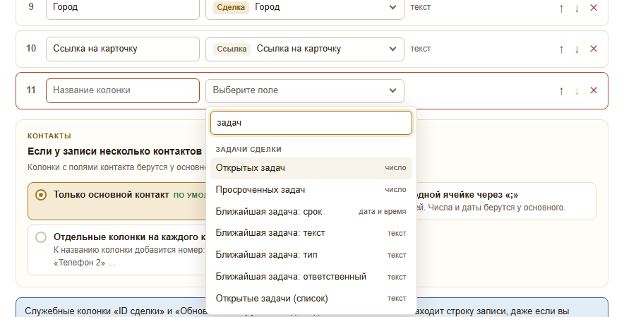Image resolution: width=624 pixels, height=317 pixels.
Task: Click the Ссылка tag in row 10
Action: (232, 49)
